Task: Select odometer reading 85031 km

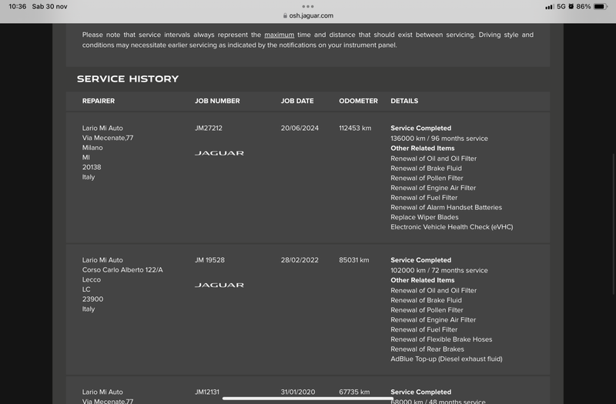Action: click(x=353, y=260)
